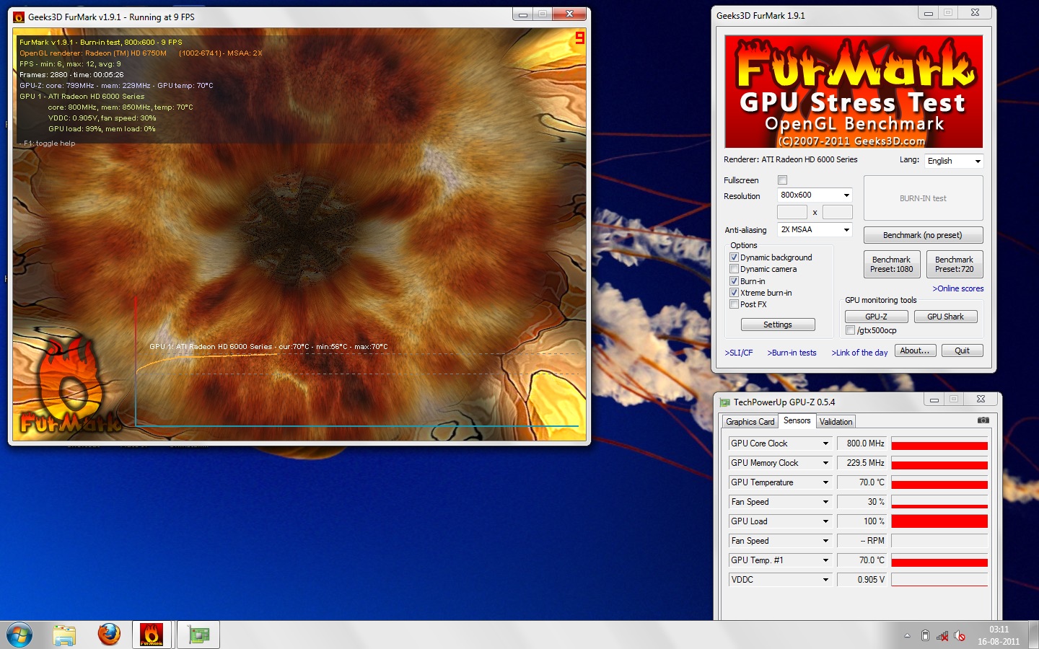This screenshot has height=649, width=1039.
Task: Click the GPU-Z screenshot camera icon
Action: pyautogui.click(x=983, y=420)
